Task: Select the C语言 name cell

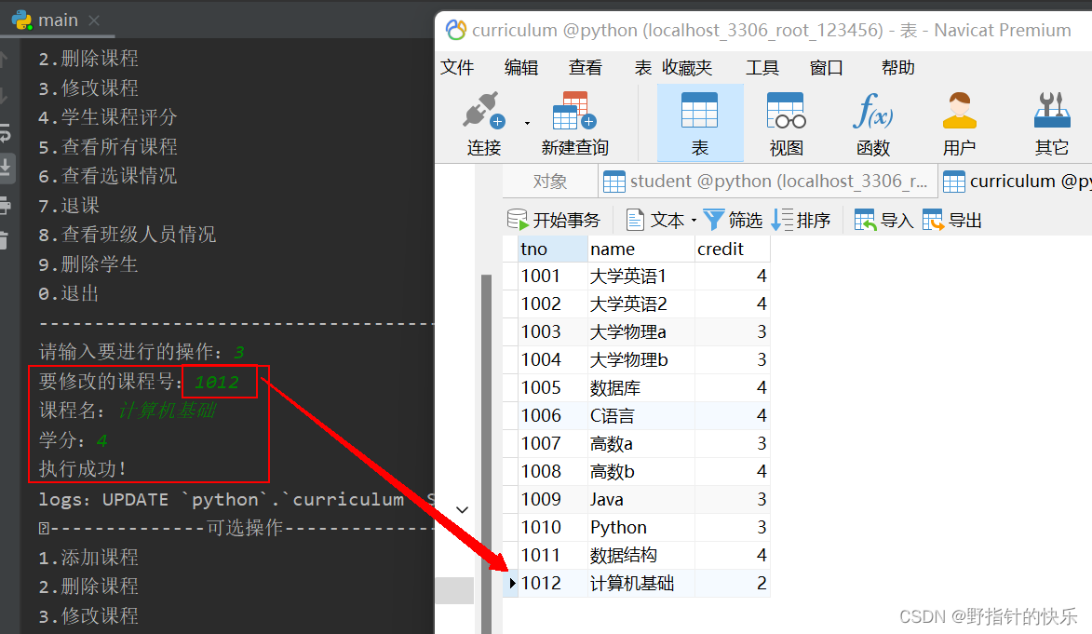Action: [x=641, y=415]
